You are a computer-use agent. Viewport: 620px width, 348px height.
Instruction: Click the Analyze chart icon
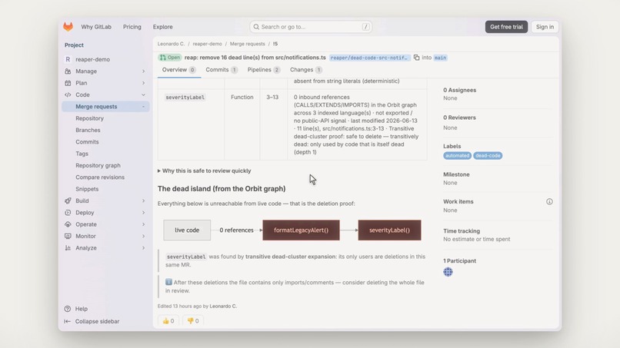pos(68,248)
